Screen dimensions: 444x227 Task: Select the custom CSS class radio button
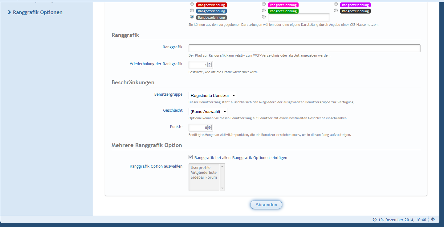click(263, 17)
